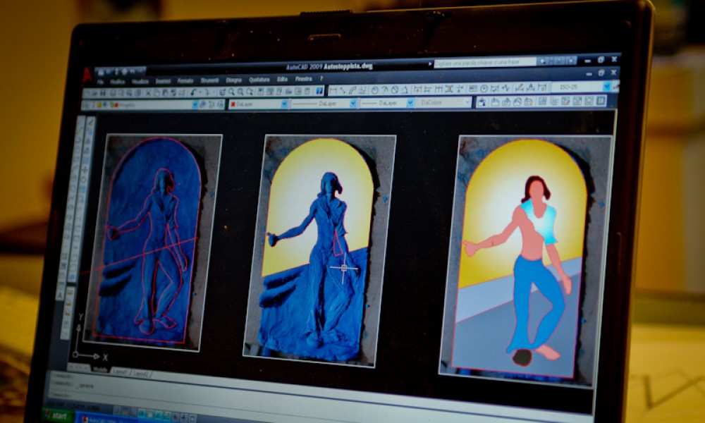Expand the color control DaLayer dropdown arrow
The image size is (705, 423).
(285, 104)
